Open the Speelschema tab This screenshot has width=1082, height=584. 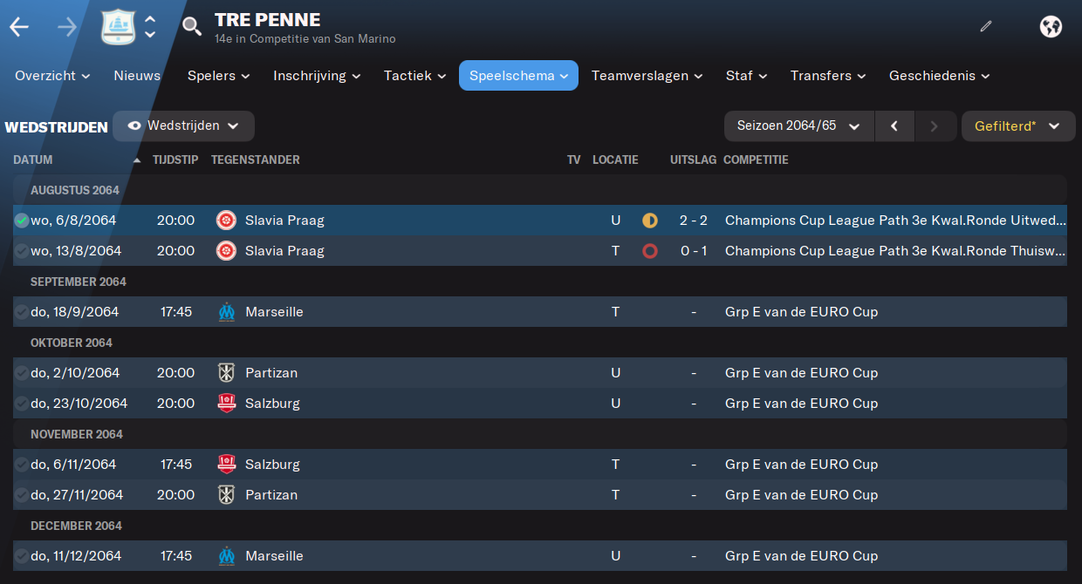point(518,76)
